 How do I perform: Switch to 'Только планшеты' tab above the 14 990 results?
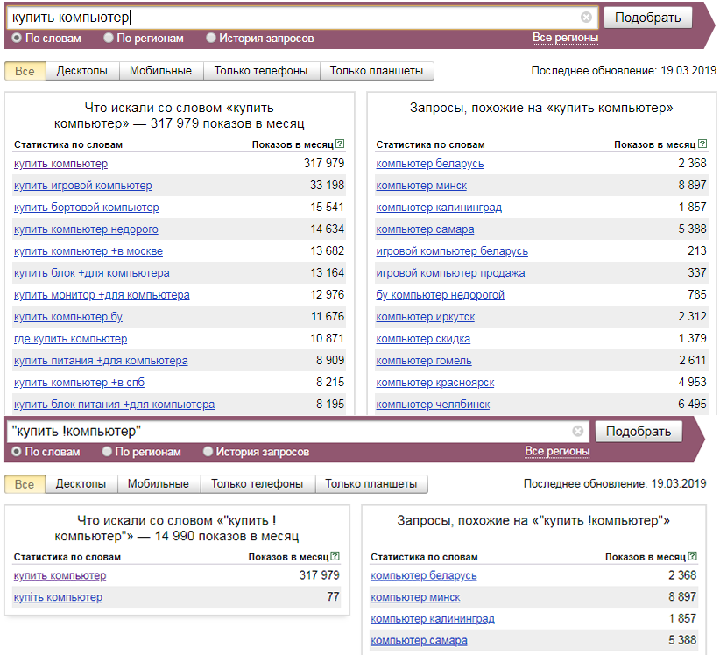click(371, 484)
